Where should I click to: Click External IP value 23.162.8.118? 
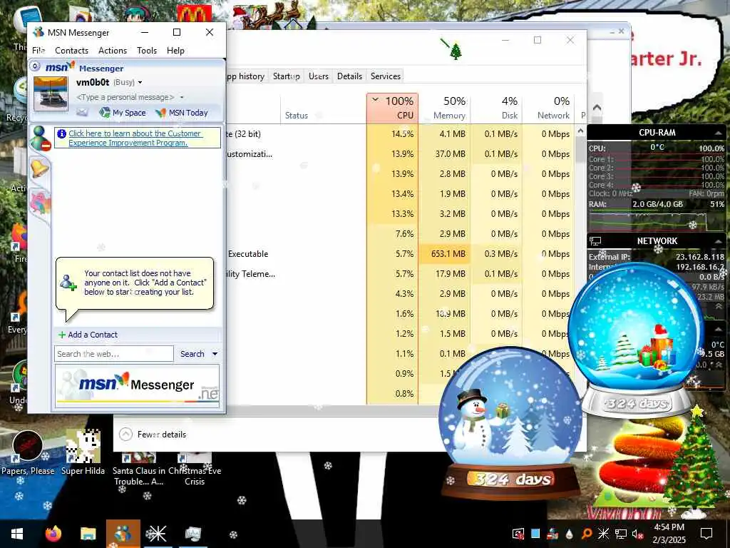(x=700, y=257)
